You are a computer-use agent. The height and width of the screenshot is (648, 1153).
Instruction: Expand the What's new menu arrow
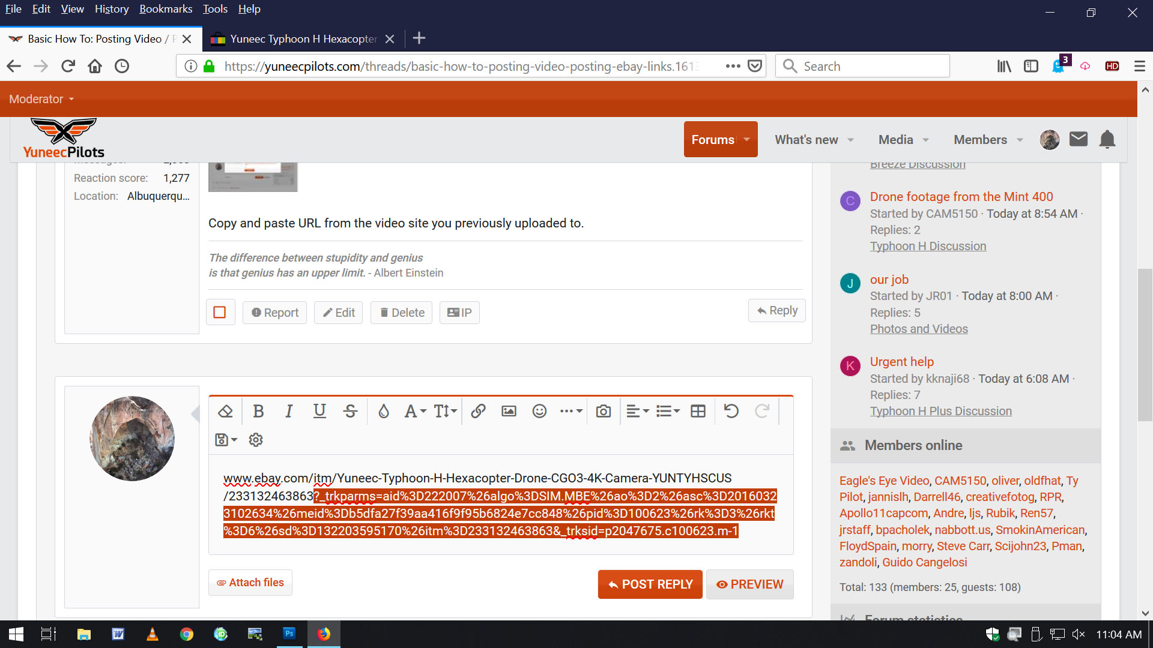click(x=850, y=140)
